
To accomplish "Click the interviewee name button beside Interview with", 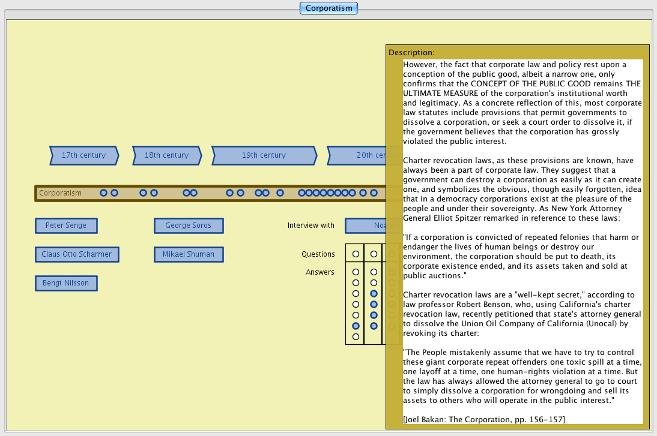I will click(x=365, y=225).
